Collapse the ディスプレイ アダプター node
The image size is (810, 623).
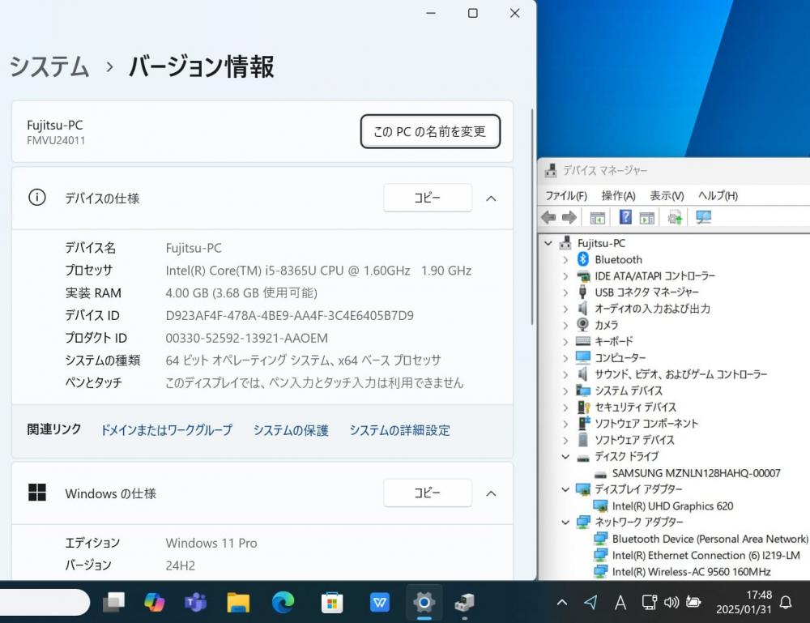(565, 489)
